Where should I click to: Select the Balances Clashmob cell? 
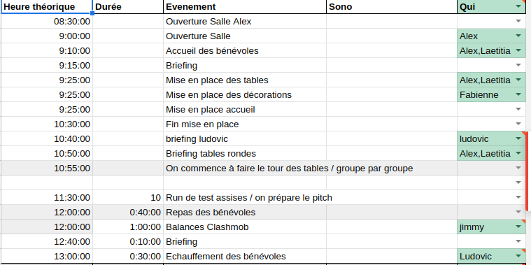tap(245, 227)
